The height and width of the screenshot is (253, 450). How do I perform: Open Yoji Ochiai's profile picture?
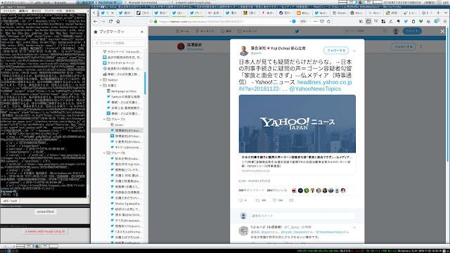coord(244,51)
